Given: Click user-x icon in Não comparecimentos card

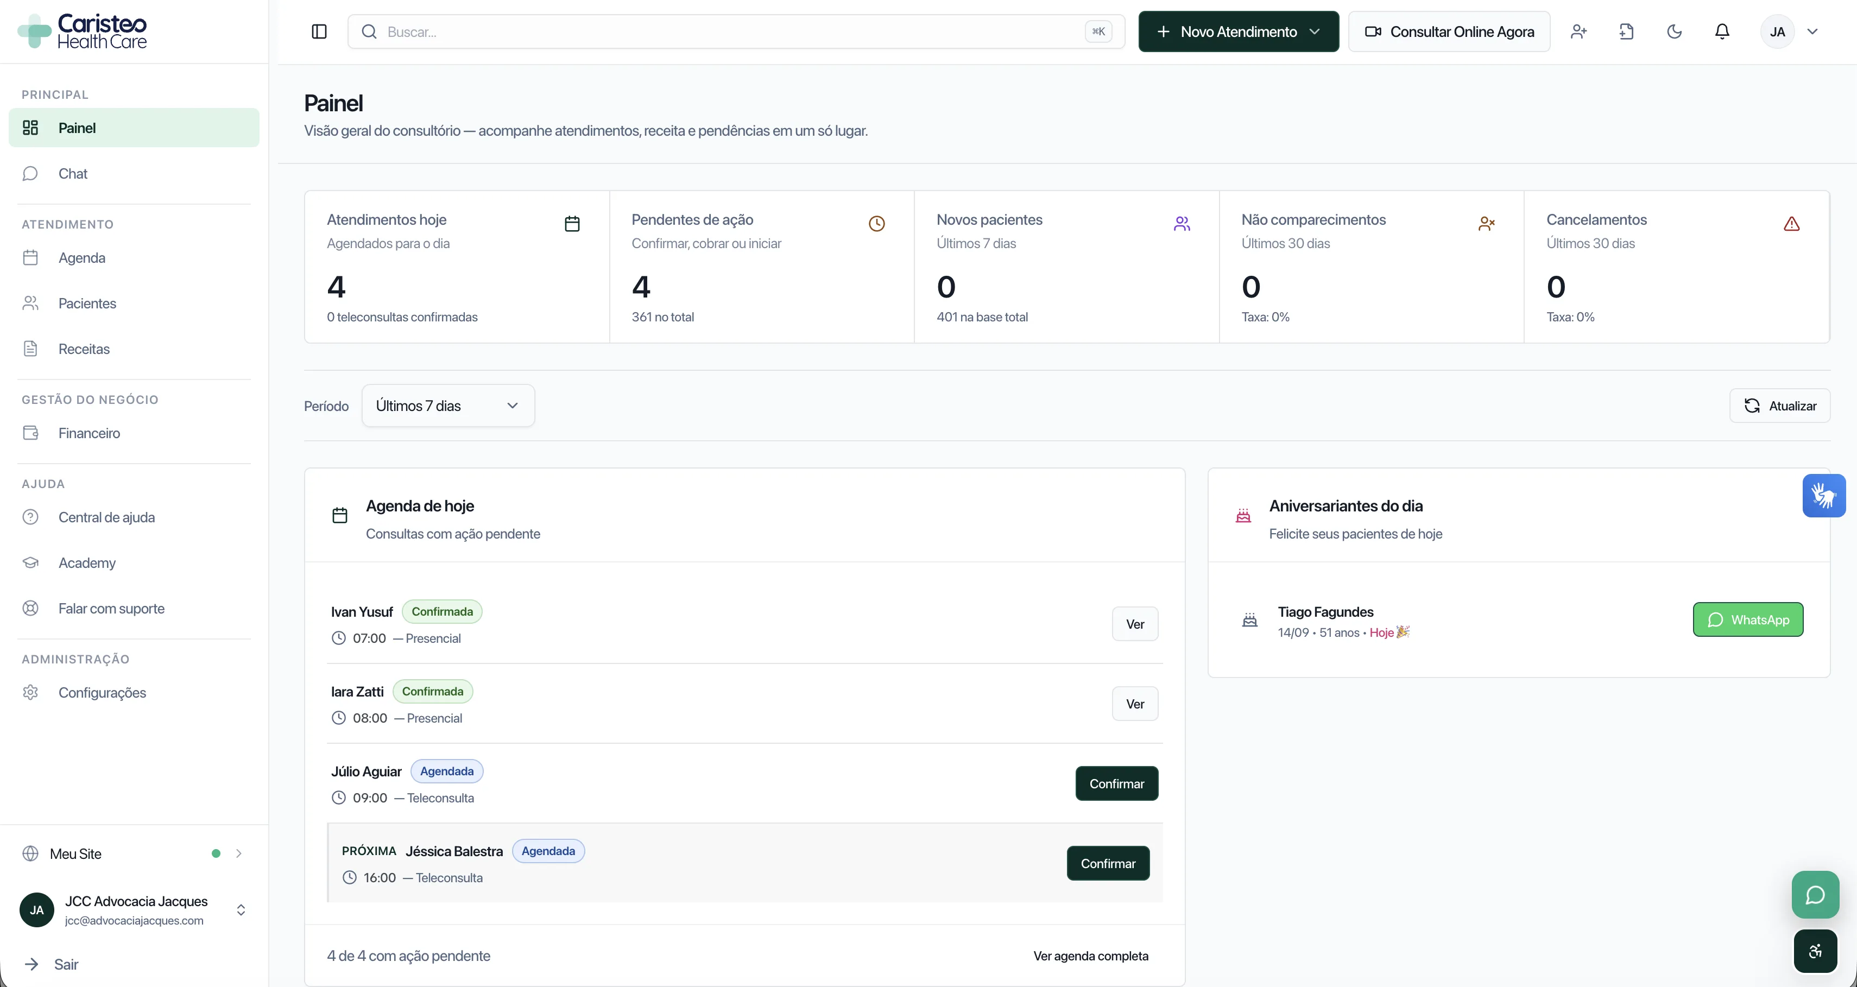Looking at the screenshot, I should [1487, 224].
